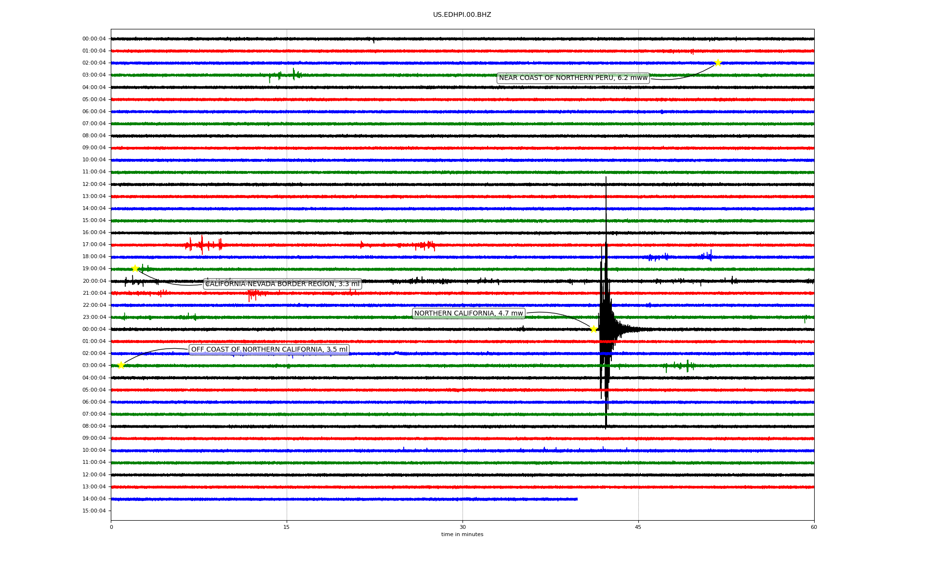The width and height of the screenshot is (925, 578).
Task: Click the 'time in minutes' axis label
Action: point(462,535)
